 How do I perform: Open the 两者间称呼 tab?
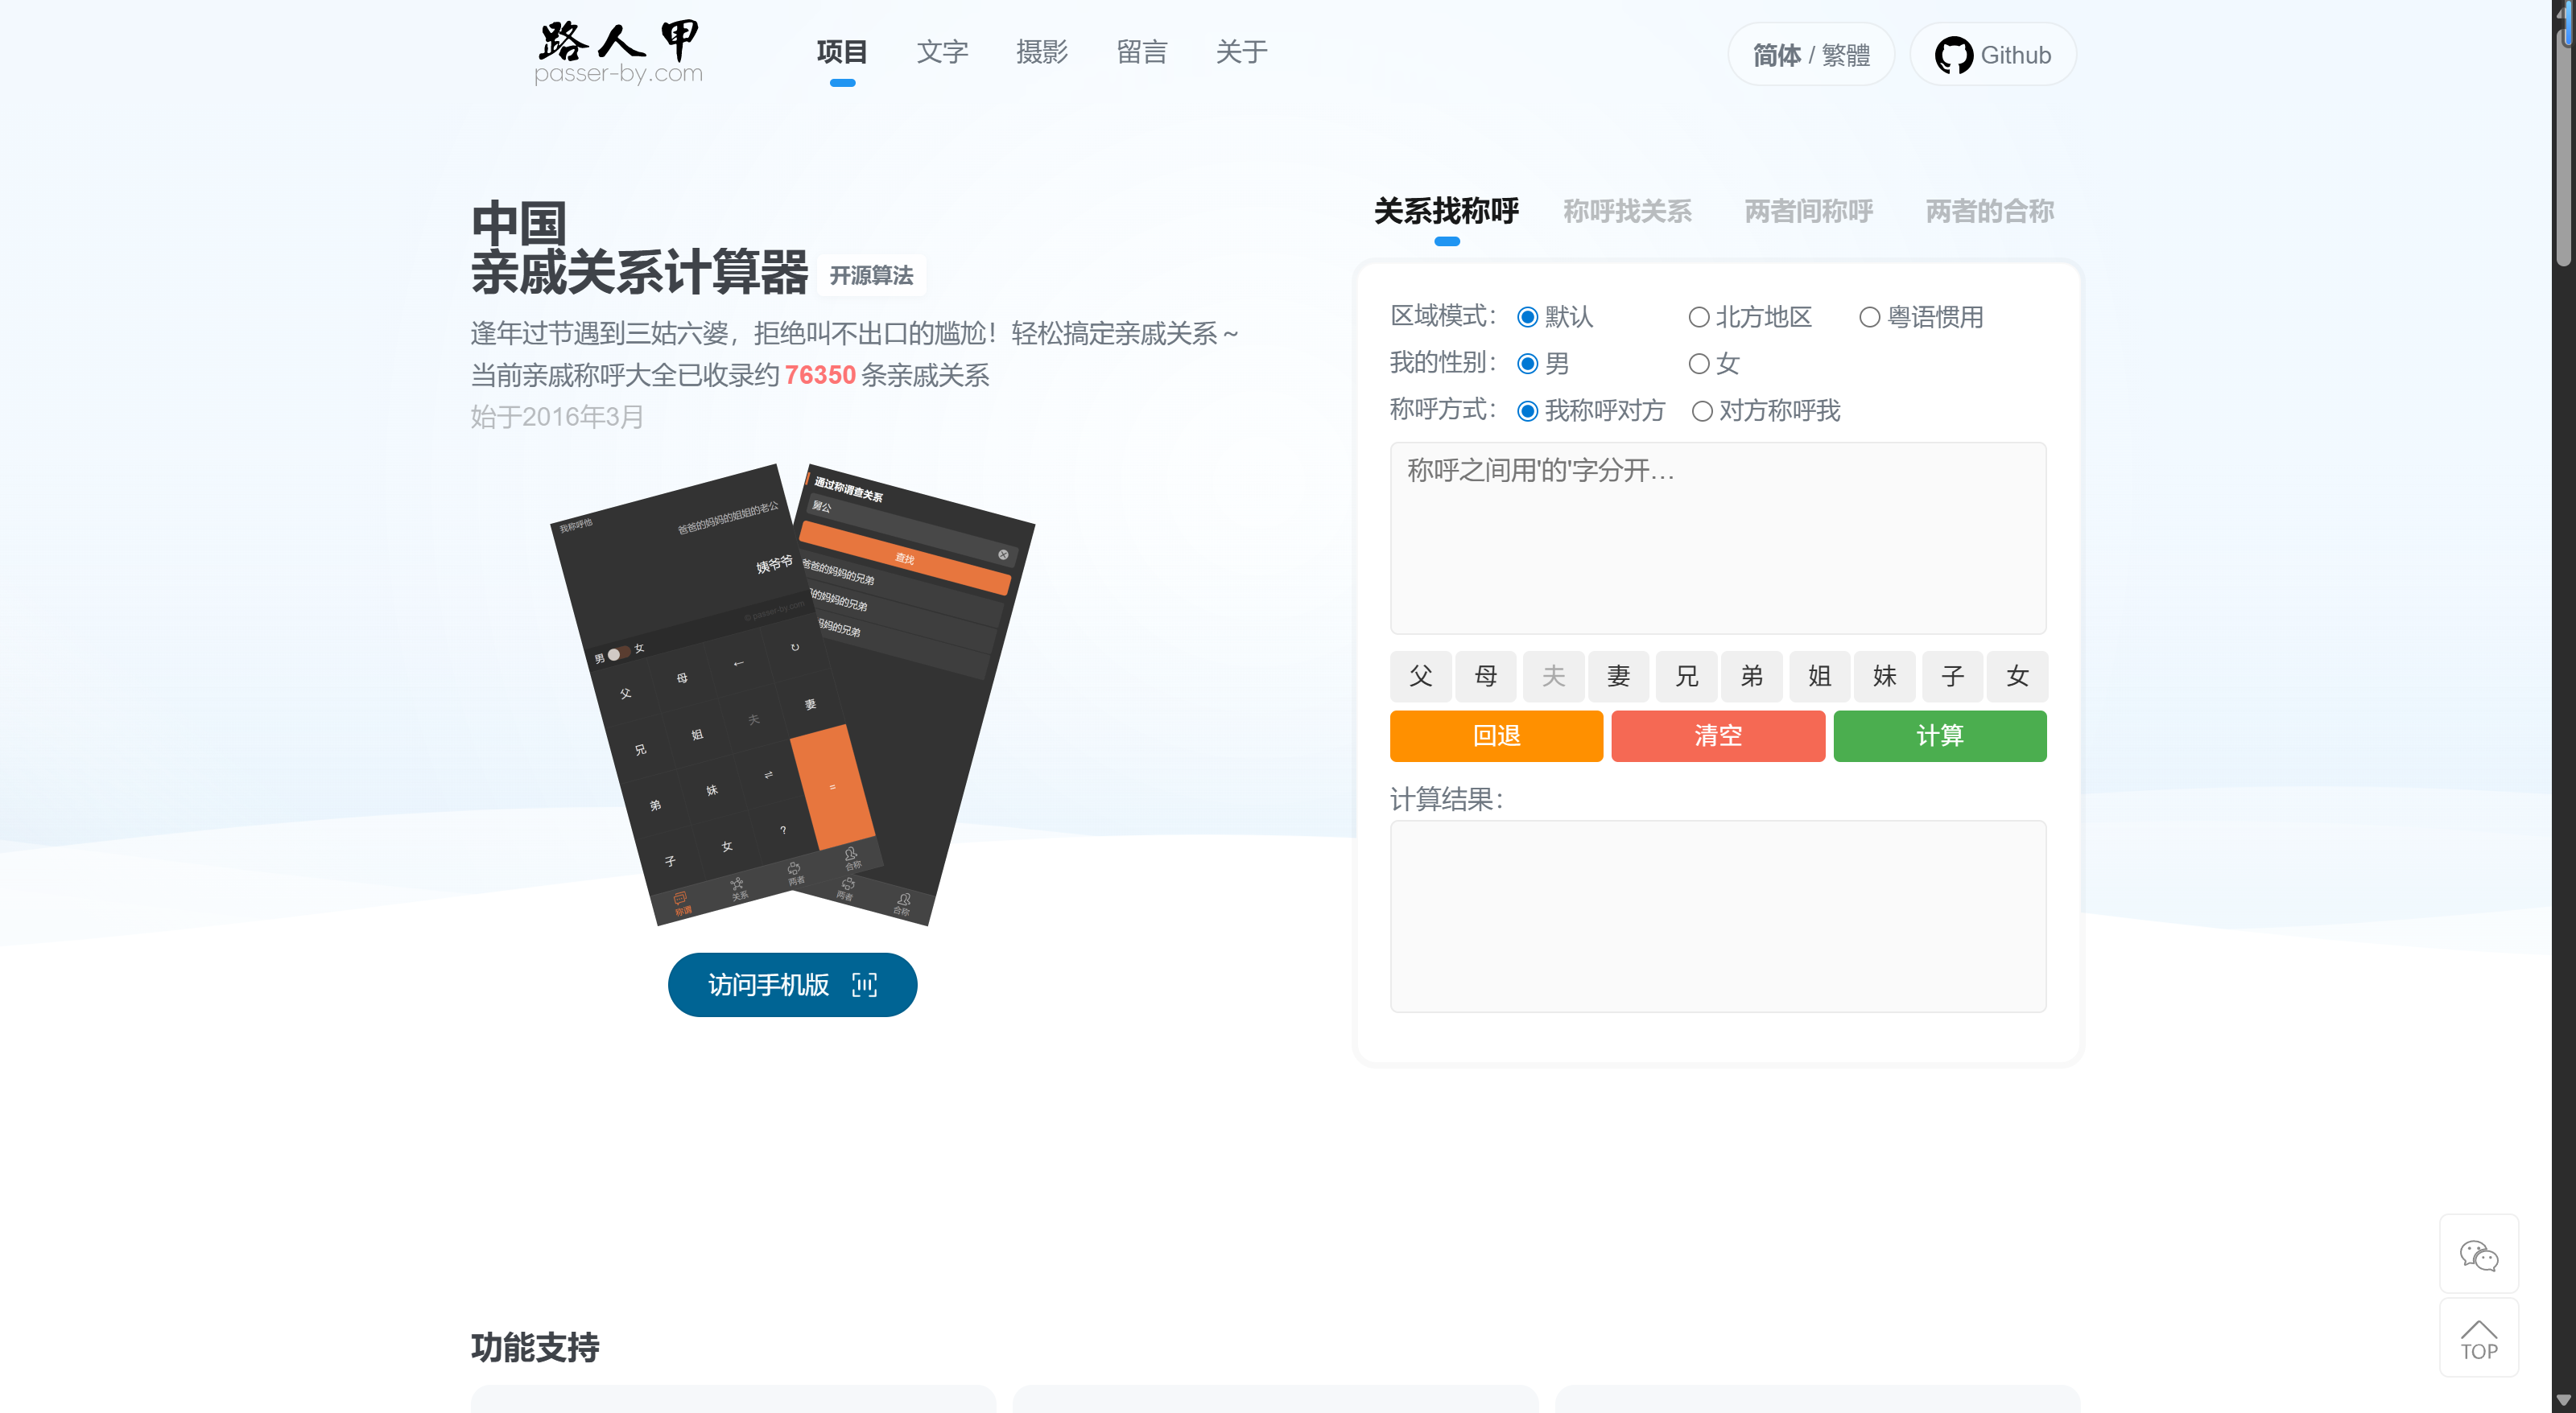[1807, 211]
